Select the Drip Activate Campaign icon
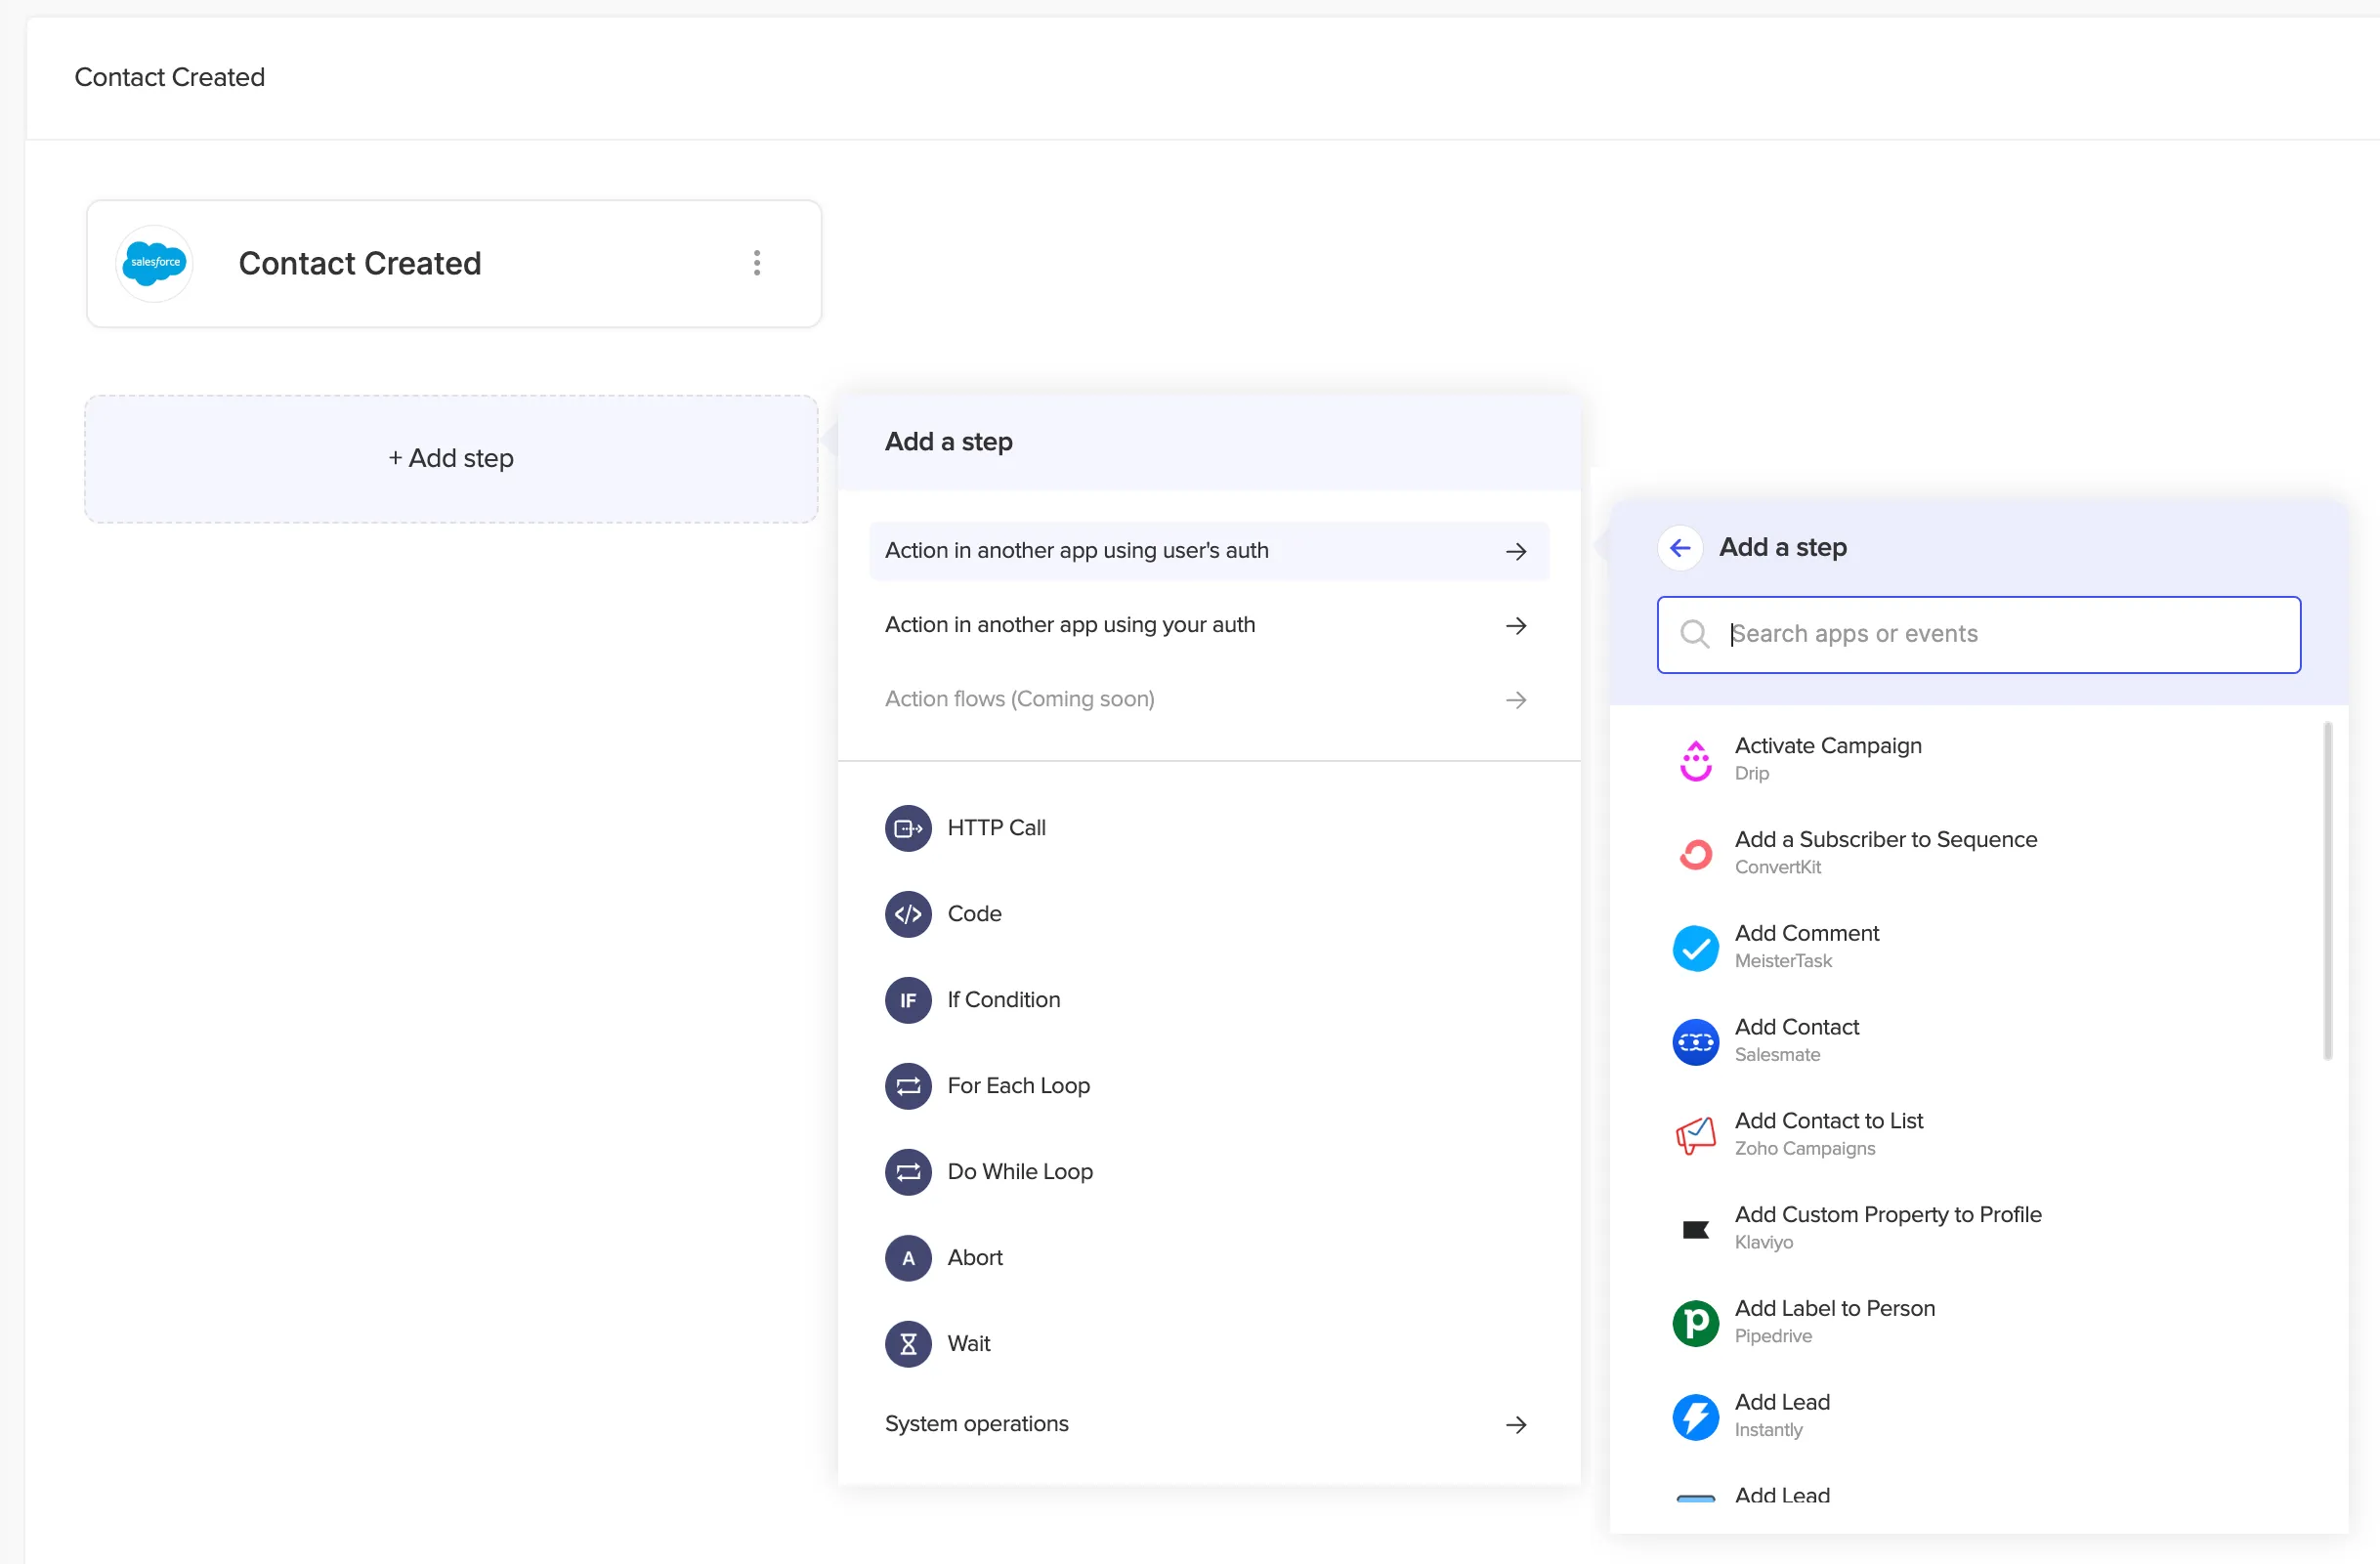The image size is (2380, 1564). point(1695,759)
